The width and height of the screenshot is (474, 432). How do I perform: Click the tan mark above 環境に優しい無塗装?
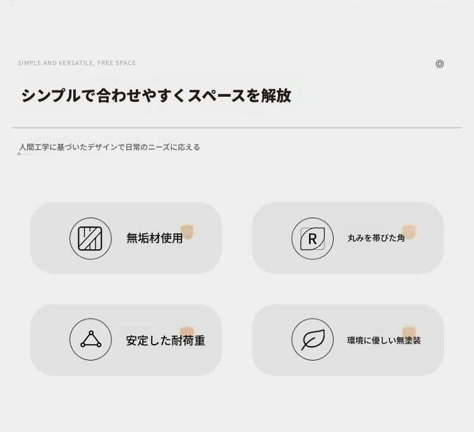409,331
